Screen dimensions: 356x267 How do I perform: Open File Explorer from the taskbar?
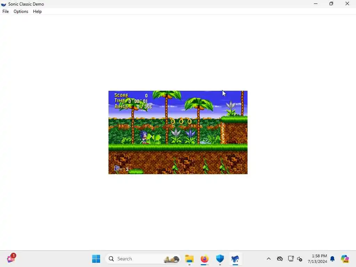tap(189, 259)
